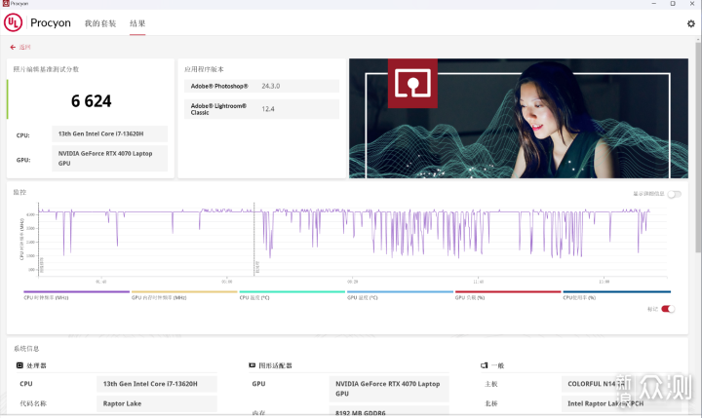
Task: Click the benchmark hero image
Action: (519, 119)
